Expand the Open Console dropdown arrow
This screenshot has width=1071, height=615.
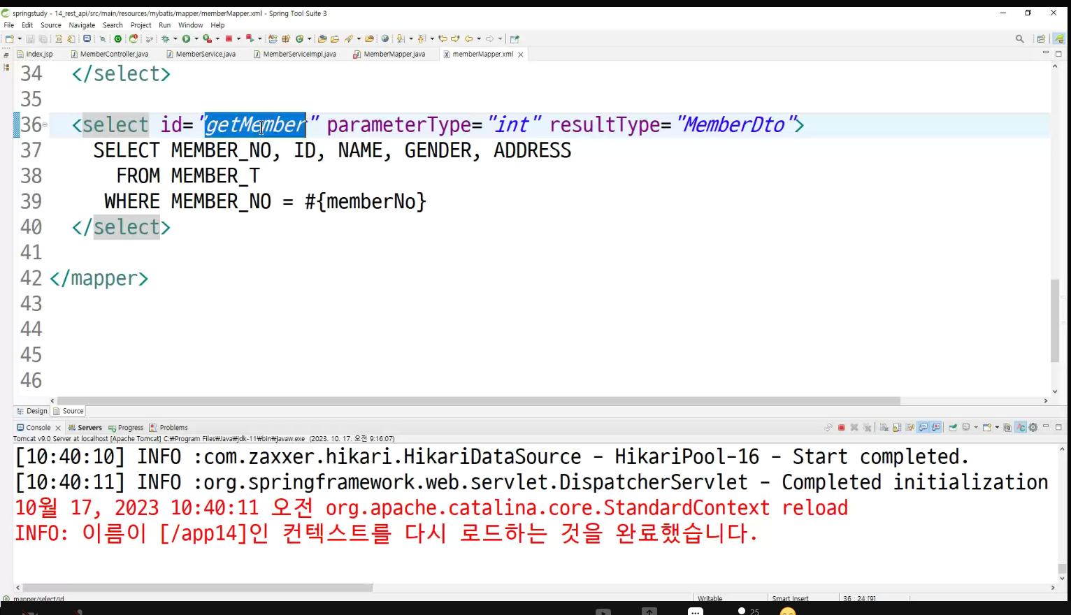(997, 428)
